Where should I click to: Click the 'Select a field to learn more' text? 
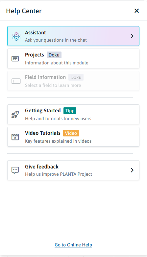pyautogui.click(x=53, y=86)
